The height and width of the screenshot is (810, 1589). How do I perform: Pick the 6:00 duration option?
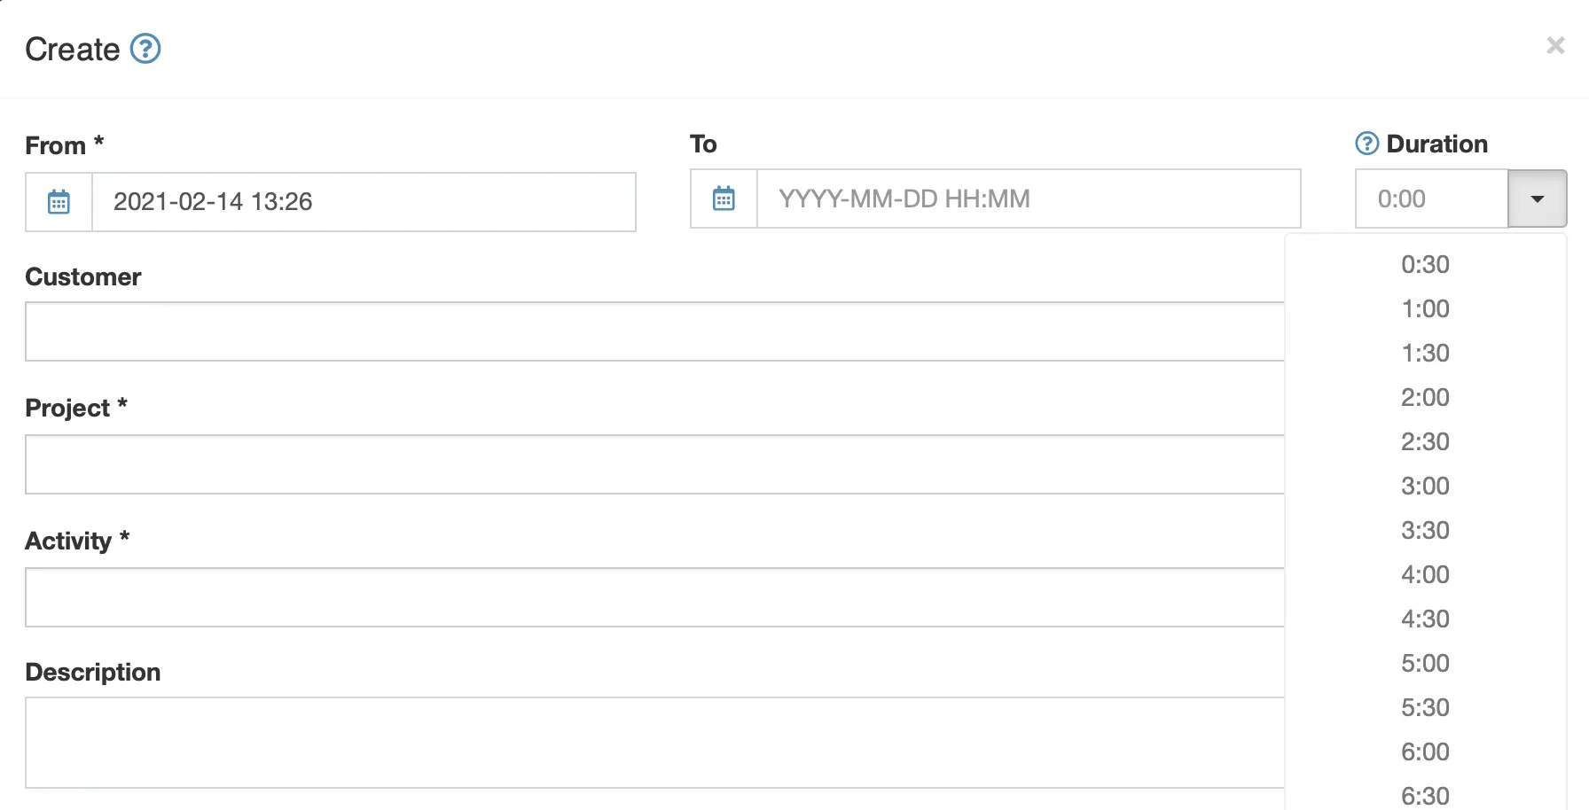click(x=1425, y=752)
